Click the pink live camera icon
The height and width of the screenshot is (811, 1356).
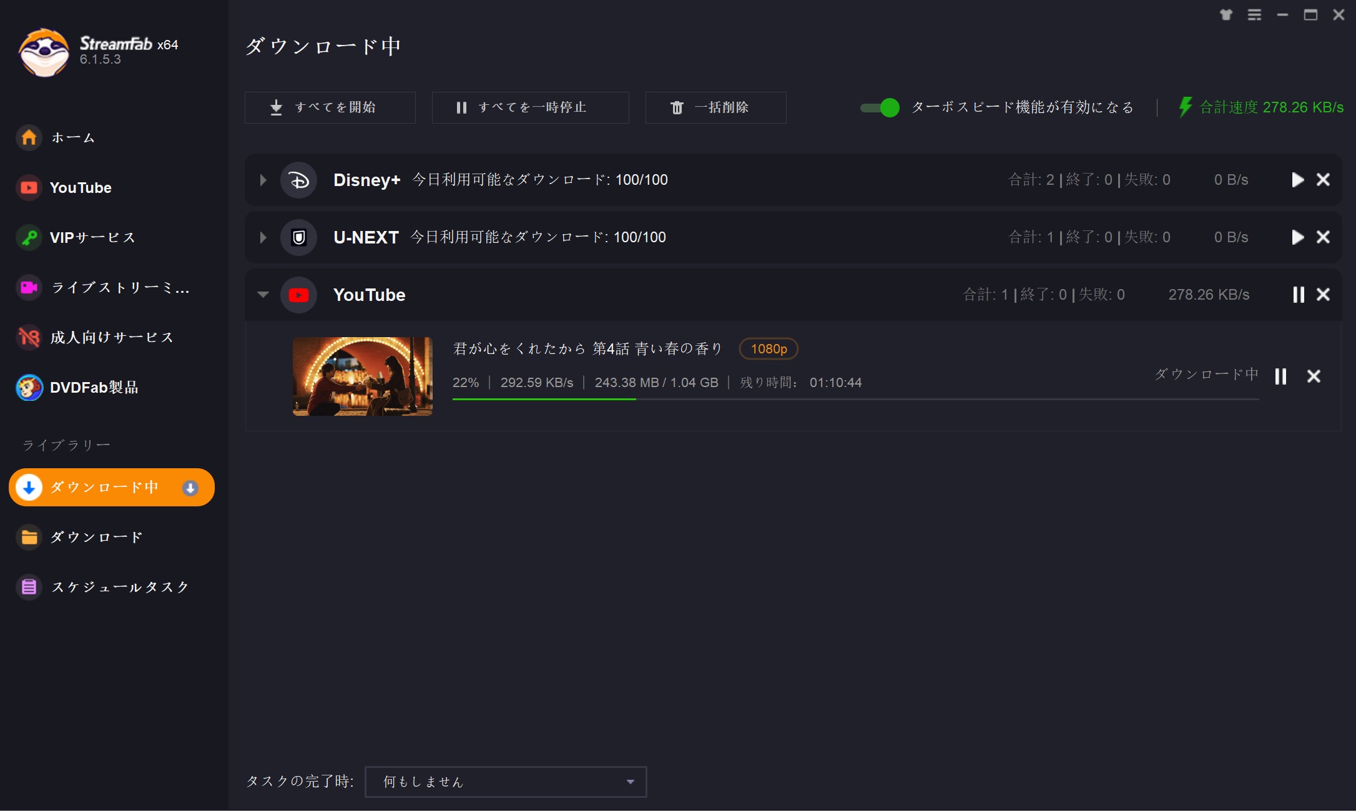(x=29, y=287)
